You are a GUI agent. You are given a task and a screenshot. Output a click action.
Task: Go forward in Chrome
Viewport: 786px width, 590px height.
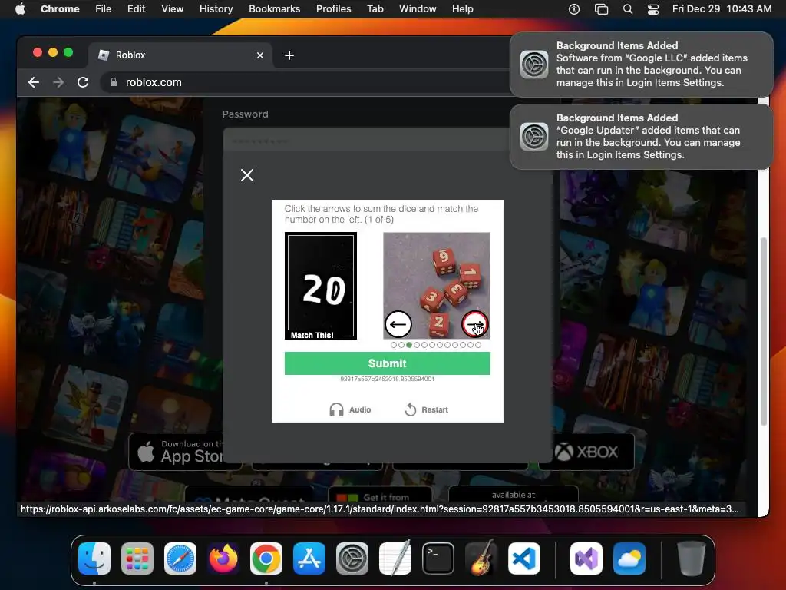pyautogui.click(x=58, y=82)
